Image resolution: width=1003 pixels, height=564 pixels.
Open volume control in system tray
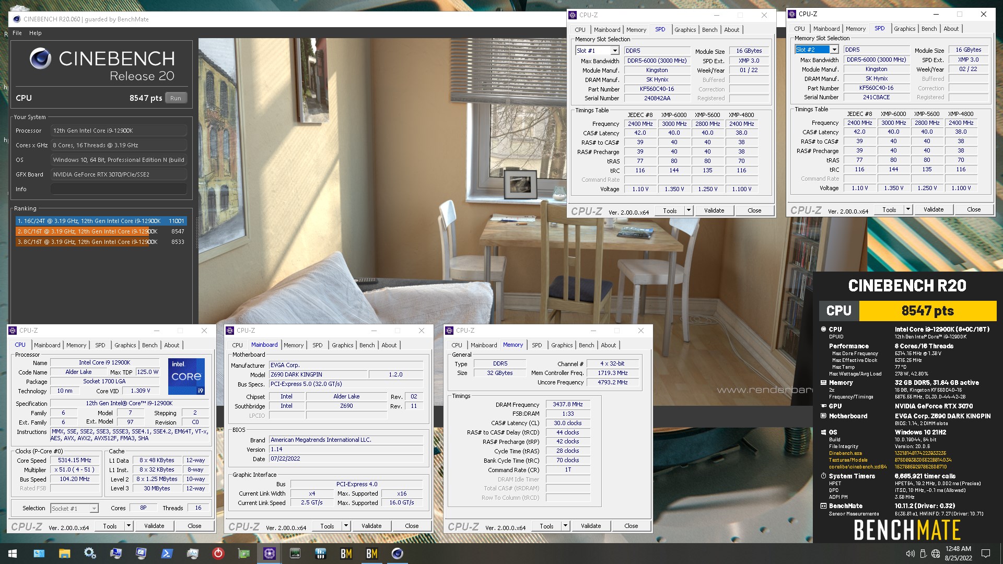910,554
